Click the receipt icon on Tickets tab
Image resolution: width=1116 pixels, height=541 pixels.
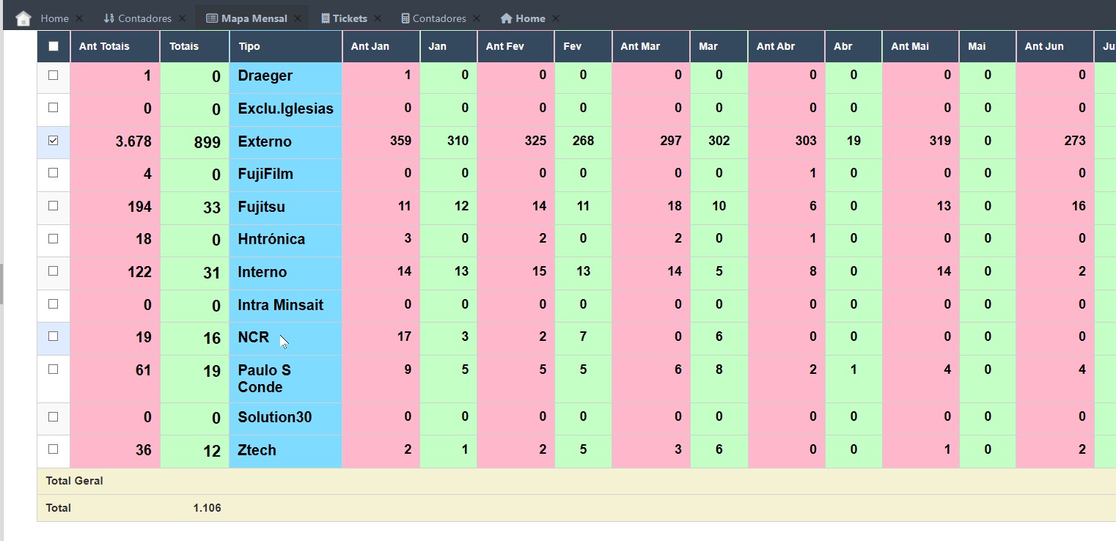[x=326, y=18]
